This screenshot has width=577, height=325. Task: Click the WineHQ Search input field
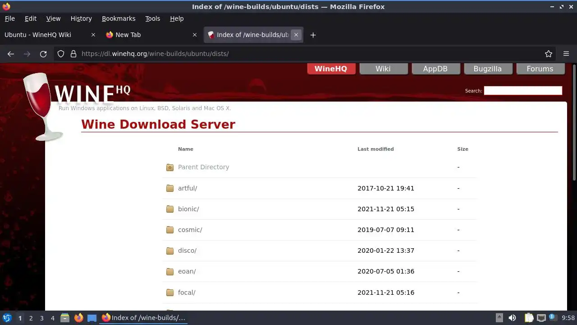coord(523,91)
